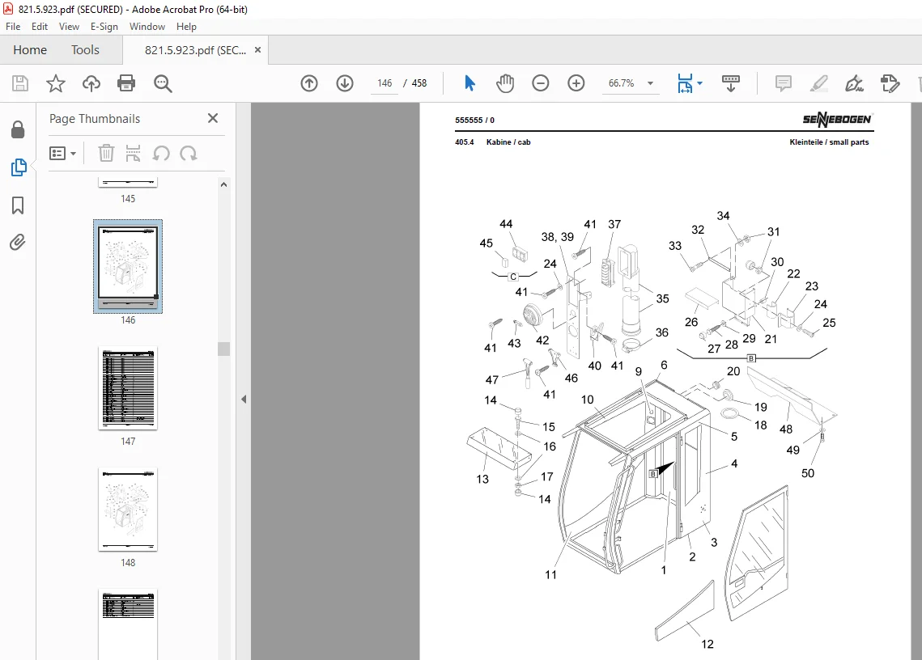Open the Sign document pen tool
The height and width of the screenshot is (660, 922).
tap(854, 83)
